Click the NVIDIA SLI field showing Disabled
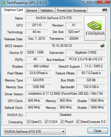The image size is (111, 137). click(x=66, y=115)
